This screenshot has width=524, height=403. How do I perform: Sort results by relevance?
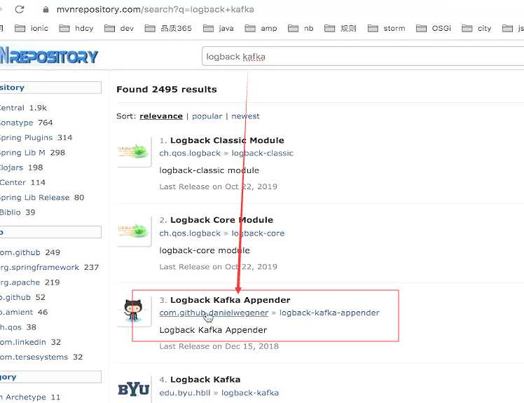coord(161,116)
